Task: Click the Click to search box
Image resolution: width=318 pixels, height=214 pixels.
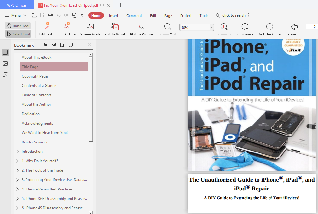Action: 231,15
